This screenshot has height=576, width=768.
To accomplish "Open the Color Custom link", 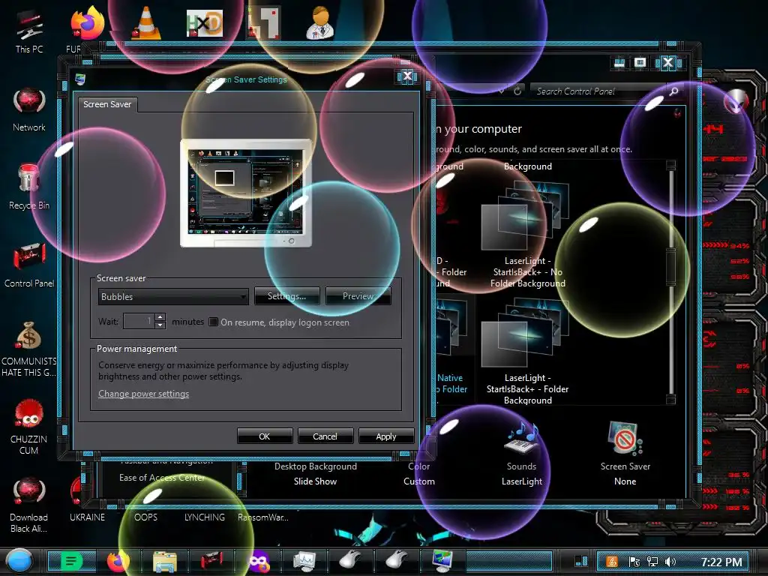I will [x=418, y=474].
